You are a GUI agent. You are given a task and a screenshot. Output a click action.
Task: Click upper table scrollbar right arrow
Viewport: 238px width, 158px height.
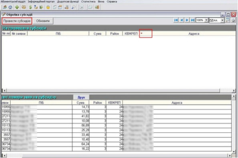(x=234, y=90)
